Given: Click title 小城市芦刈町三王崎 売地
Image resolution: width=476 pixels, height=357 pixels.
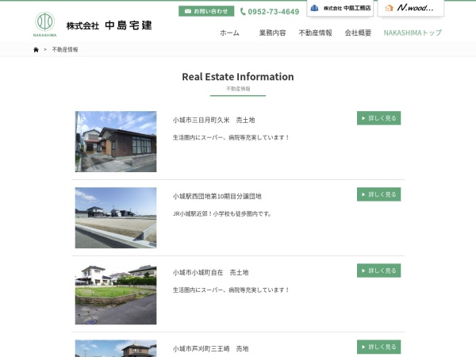Looking at the screenshot, I should click(x=210, y=349).
